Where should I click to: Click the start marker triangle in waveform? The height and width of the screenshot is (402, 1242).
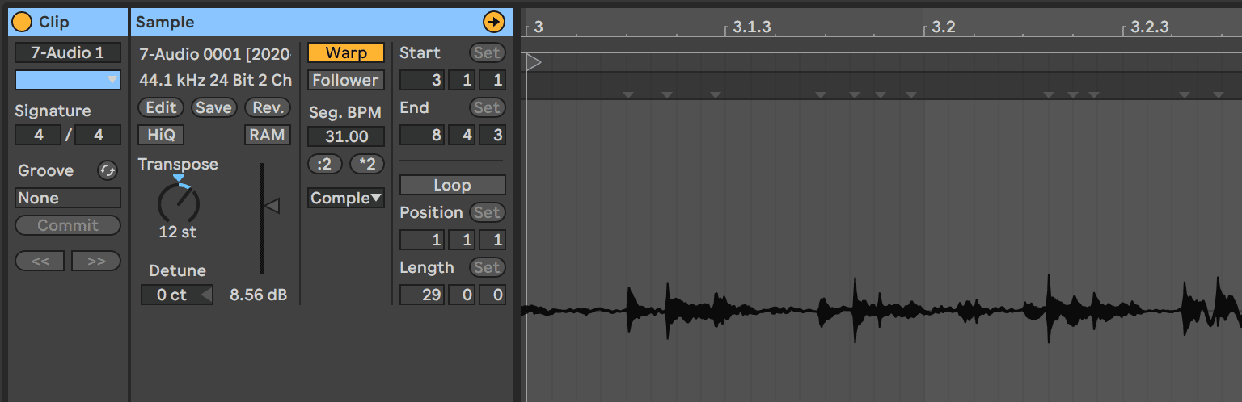pyautogui.click(x=534, y=62)
